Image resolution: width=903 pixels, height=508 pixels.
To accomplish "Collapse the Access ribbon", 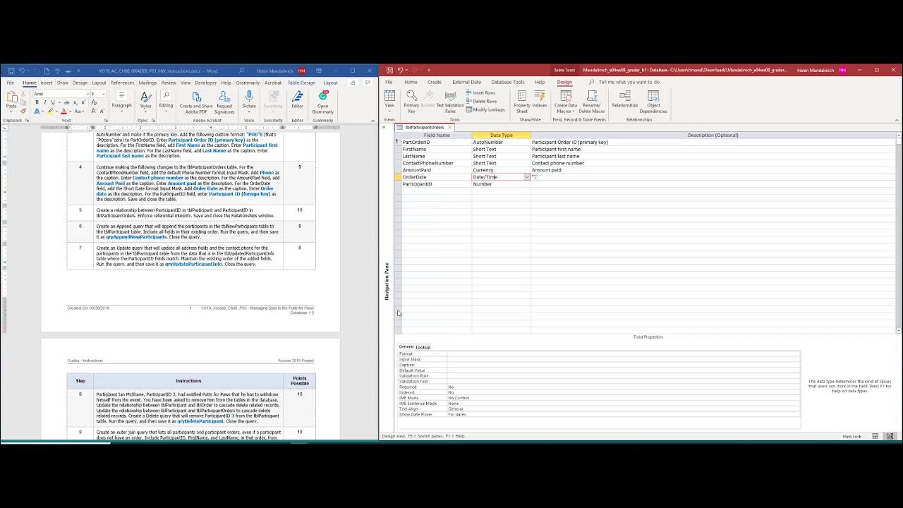I will [x=897, y=120].
